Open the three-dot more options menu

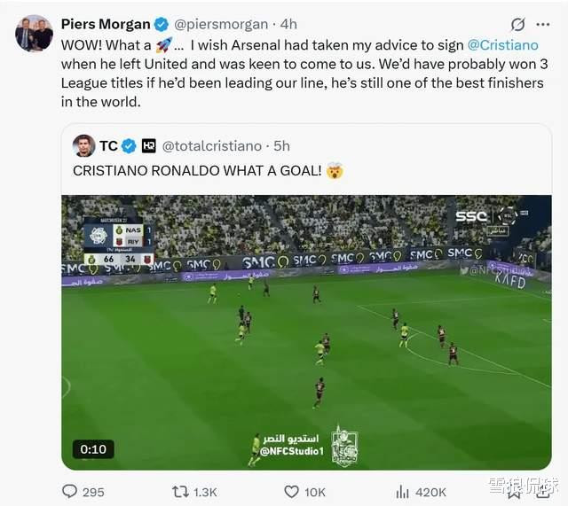click(x=542, y=24)
